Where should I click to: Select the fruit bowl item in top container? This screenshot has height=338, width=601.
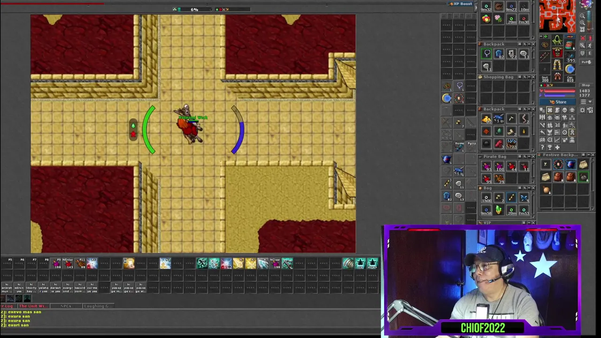[x=486, y=18]
